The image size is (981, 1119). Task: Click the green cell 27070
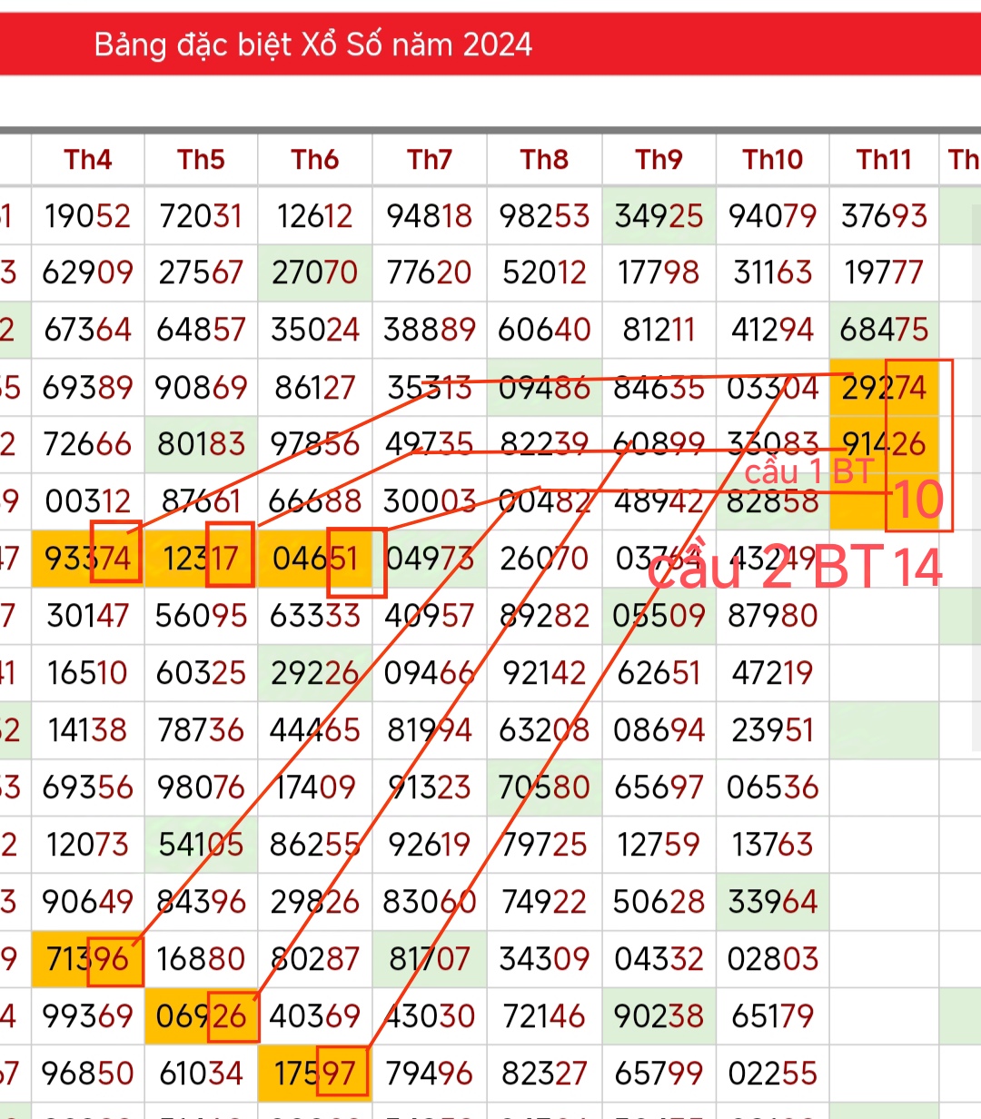(315, 272)
